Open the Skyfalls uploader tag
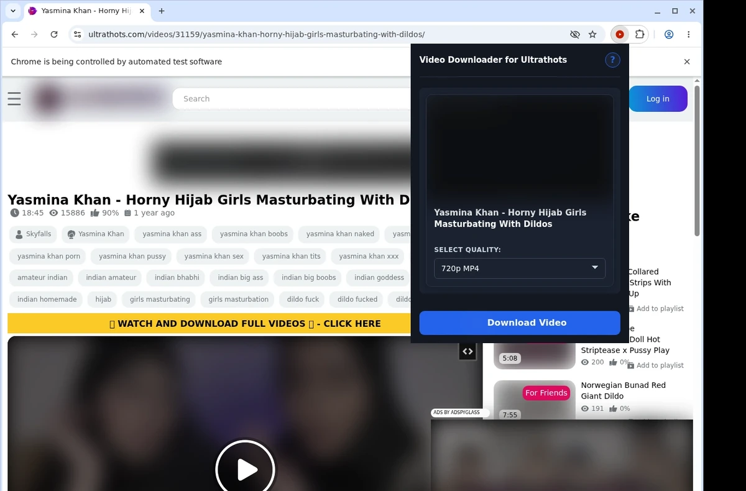This screenshot has height=491, width=746. click(x=33, y=234)
